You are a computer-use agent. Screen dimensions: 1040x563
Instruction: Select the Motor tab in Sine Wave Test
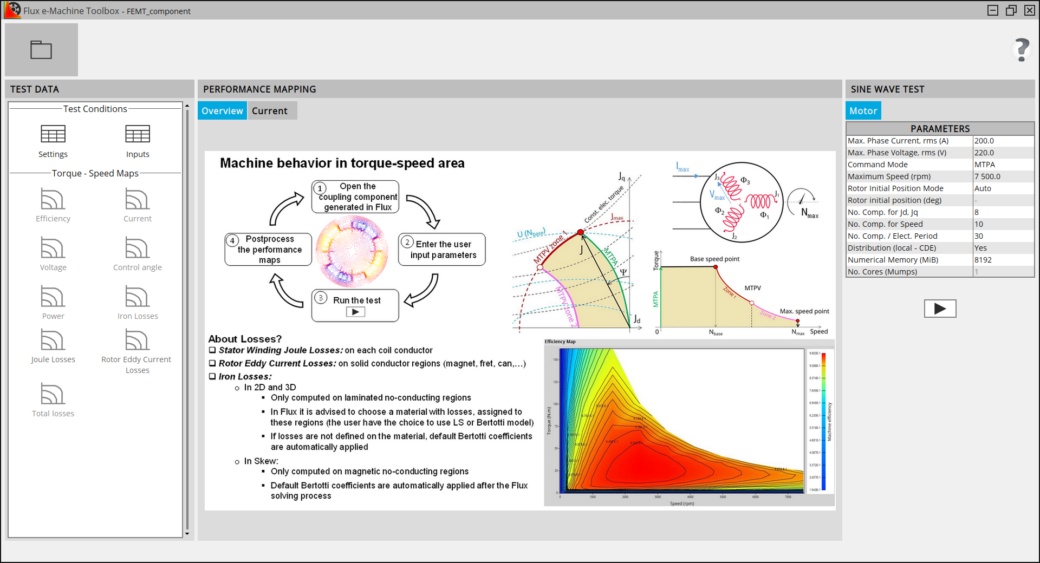click(863, 110)
